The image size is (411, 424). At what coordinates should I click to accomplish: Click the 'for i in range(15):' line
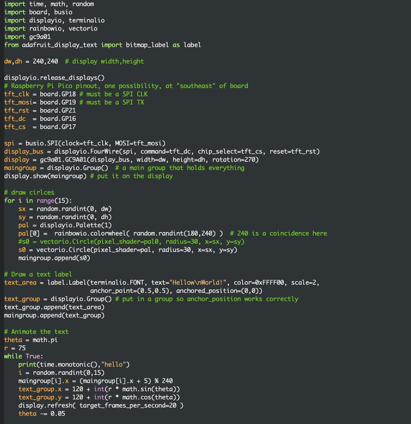click(38, 201)
